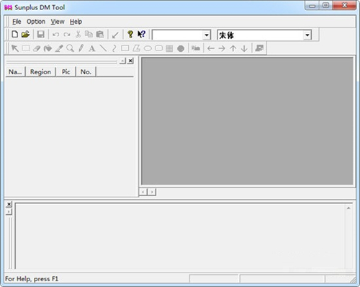
Task: Choose the magnifier zoom tool
Action: tap(70, 48)
